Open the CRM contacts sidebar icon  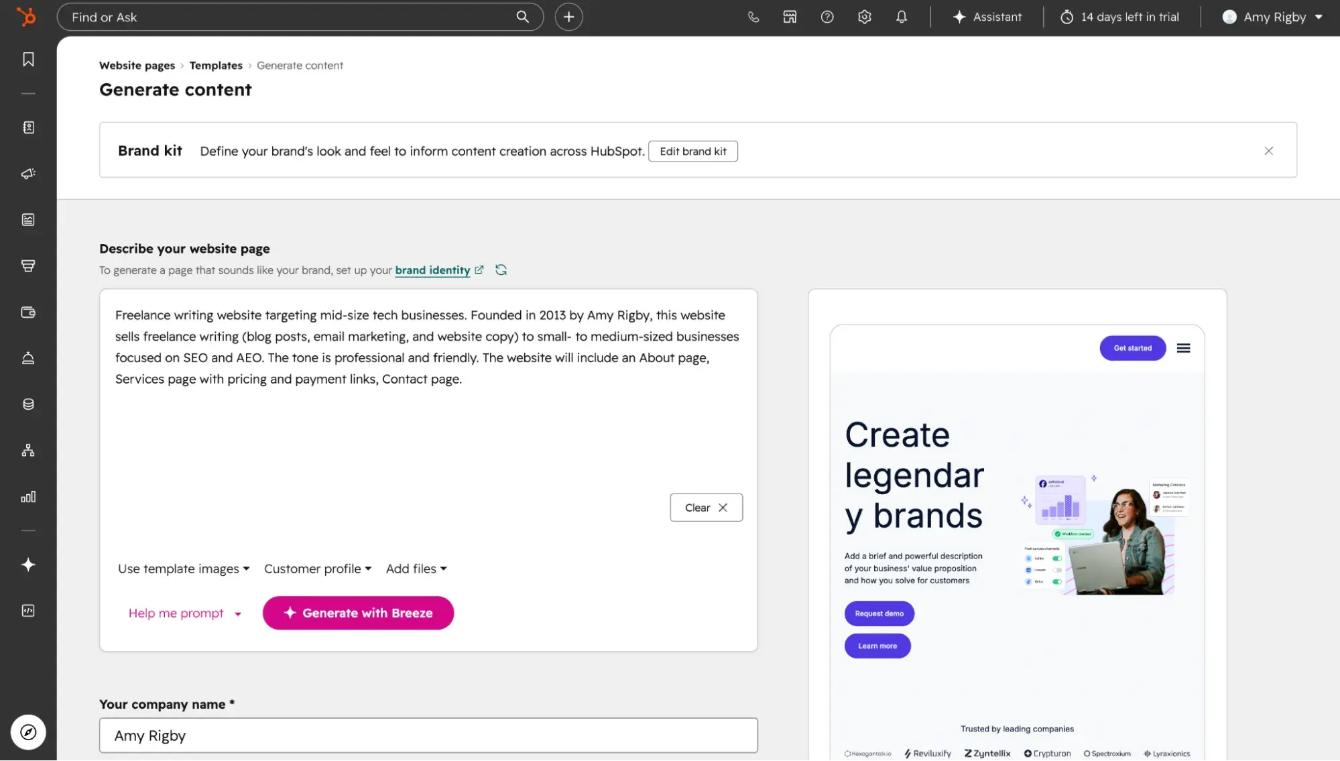[28, 127]
